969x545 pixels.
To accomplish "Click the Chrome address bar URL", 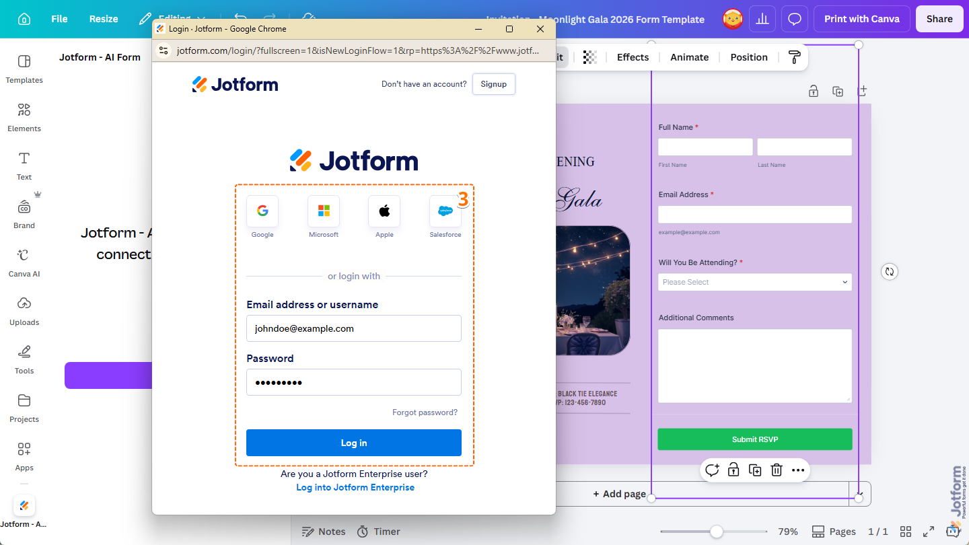I will tap(358, 50).
